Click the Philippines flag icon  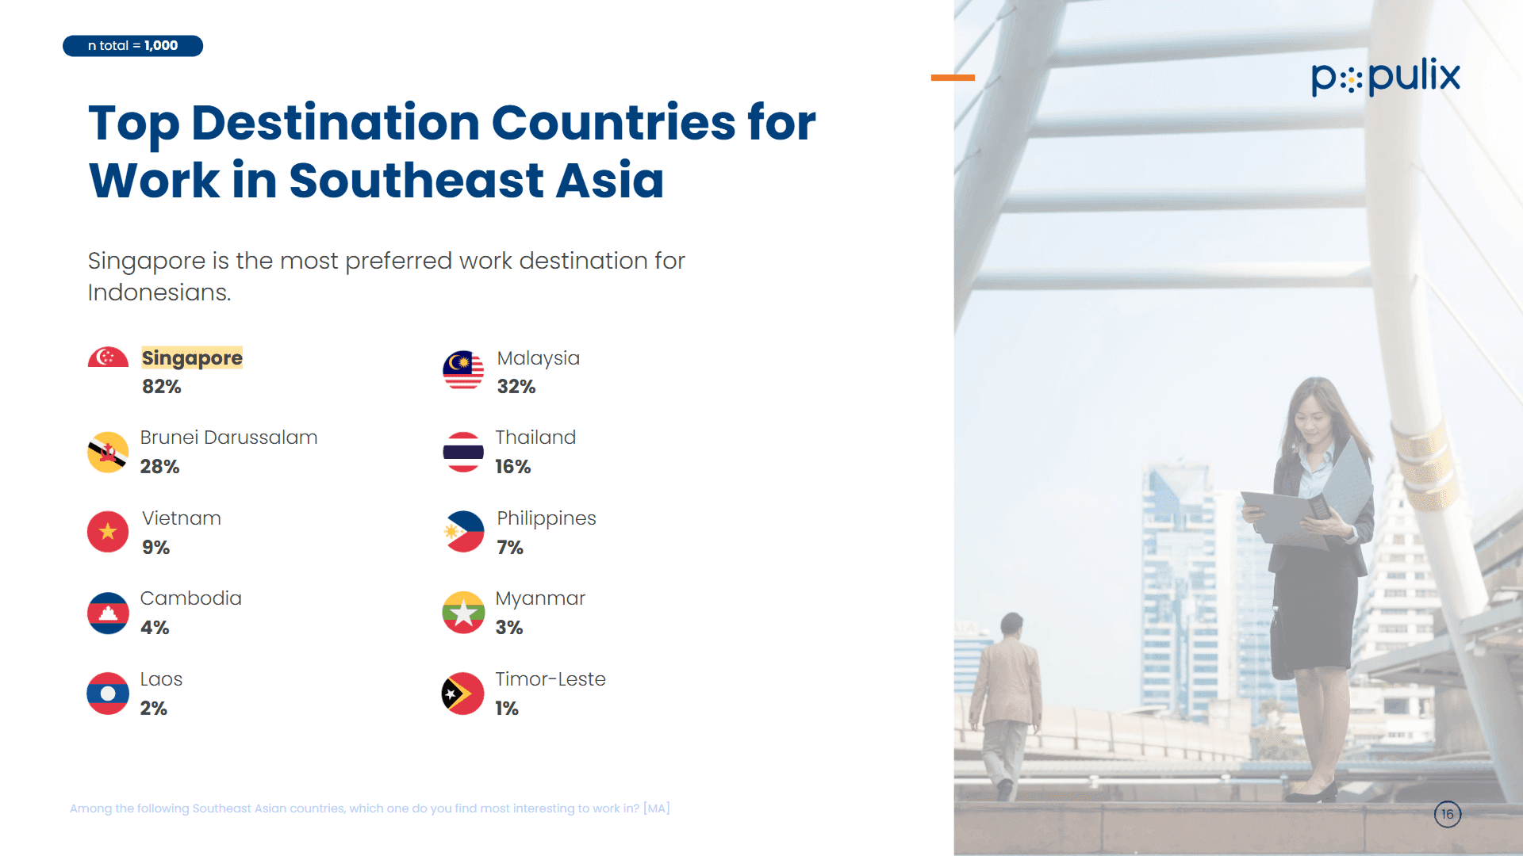(463, 532)
